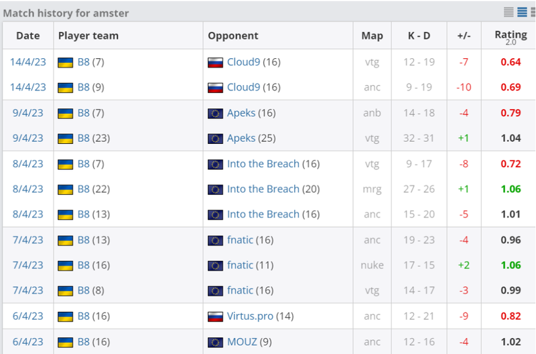
Task: Open the Cloud9 team link on the anc row
Action: [243, 88]
